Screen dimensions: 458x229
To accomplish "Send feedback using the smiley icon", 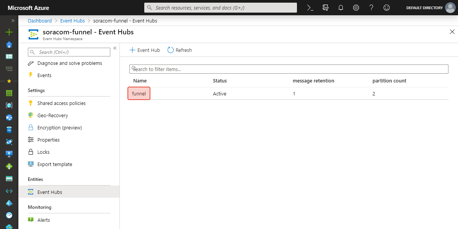I will [387, 8].
